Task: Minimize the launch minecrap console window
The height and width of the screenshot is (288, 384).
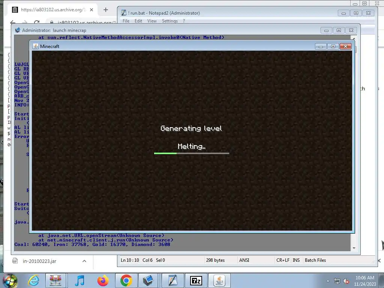Action: pos(326,30)
